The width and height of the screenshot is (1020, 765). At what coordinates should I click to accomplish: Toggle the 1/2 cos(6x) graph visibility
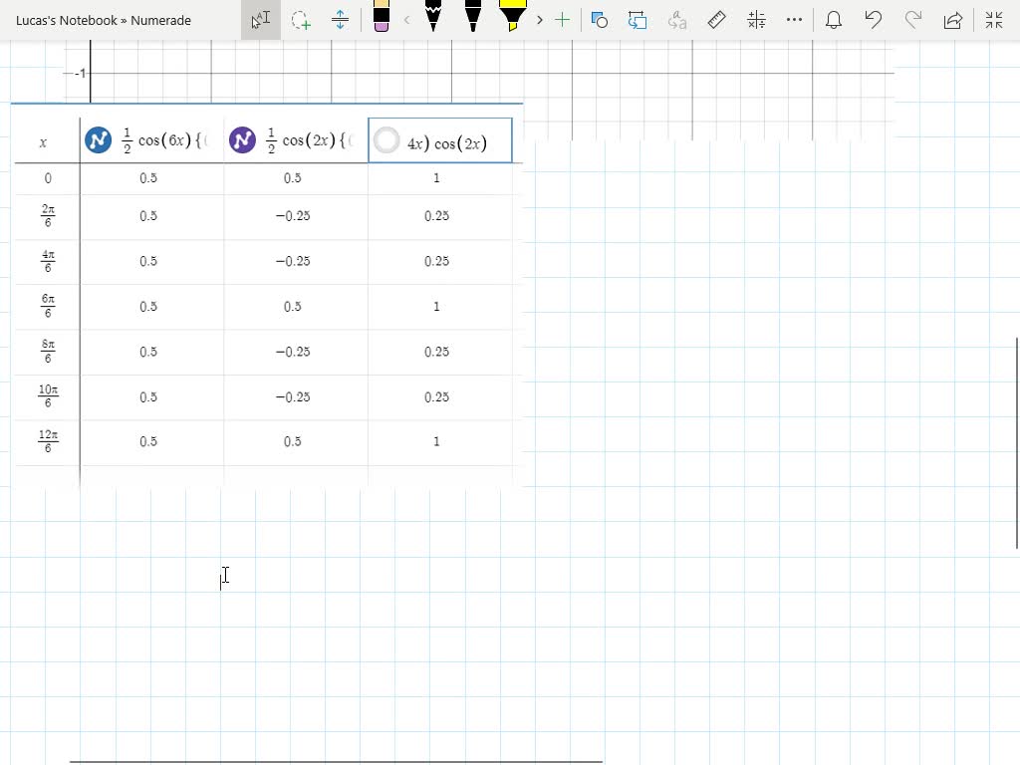pos(97,139)
